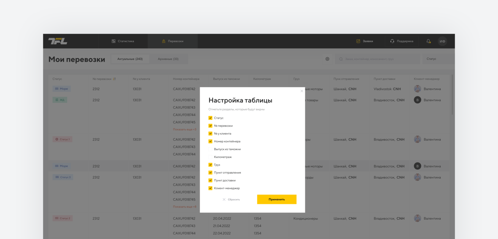Enable the Выпуск из таможни checkbox
498x239 pixels.
(x=210, y=149)
